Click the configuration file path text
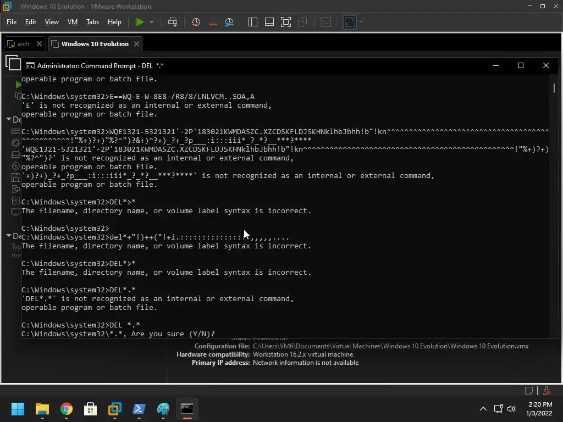This screenshot has height=422, width=563. coord(391,346)
